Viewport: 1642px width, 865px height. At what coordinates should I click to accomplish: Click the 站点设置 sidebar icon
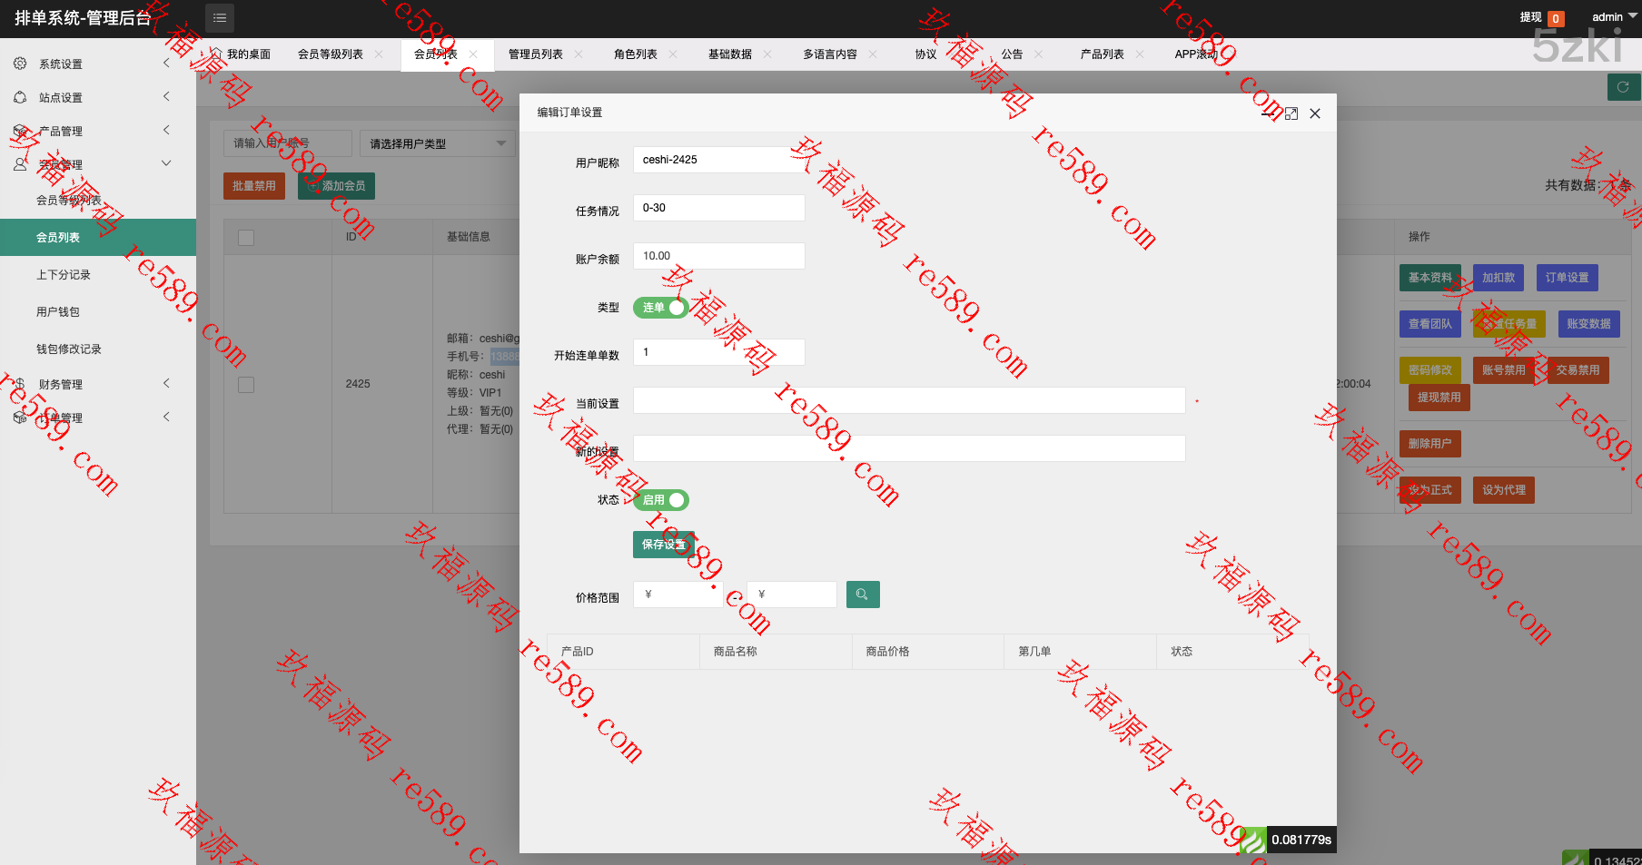coord(20,97)
